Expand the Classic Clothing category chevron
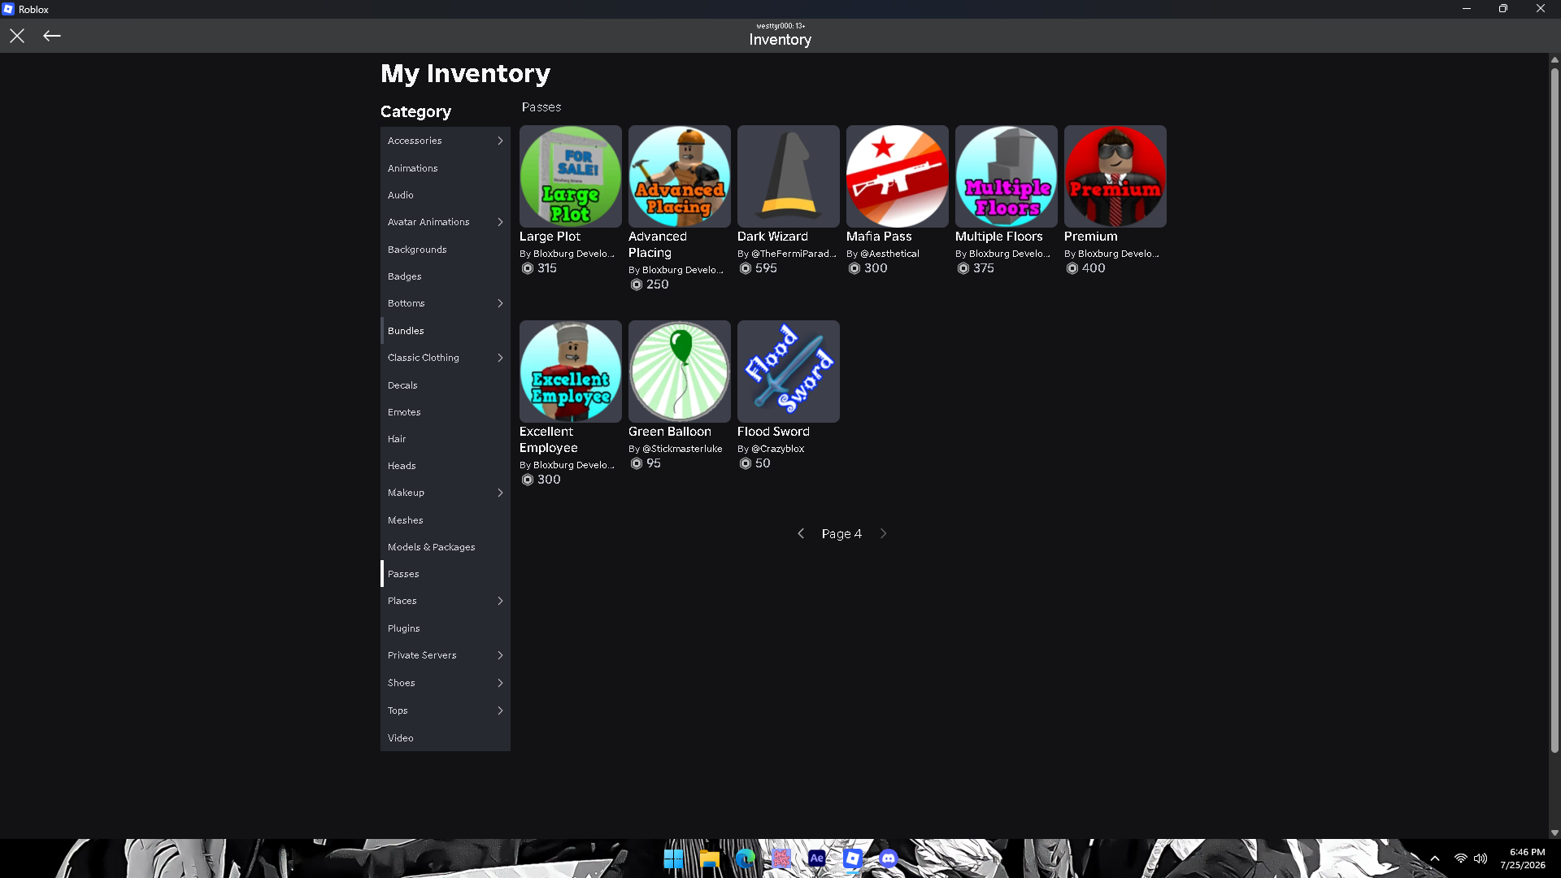 (500, 358)
